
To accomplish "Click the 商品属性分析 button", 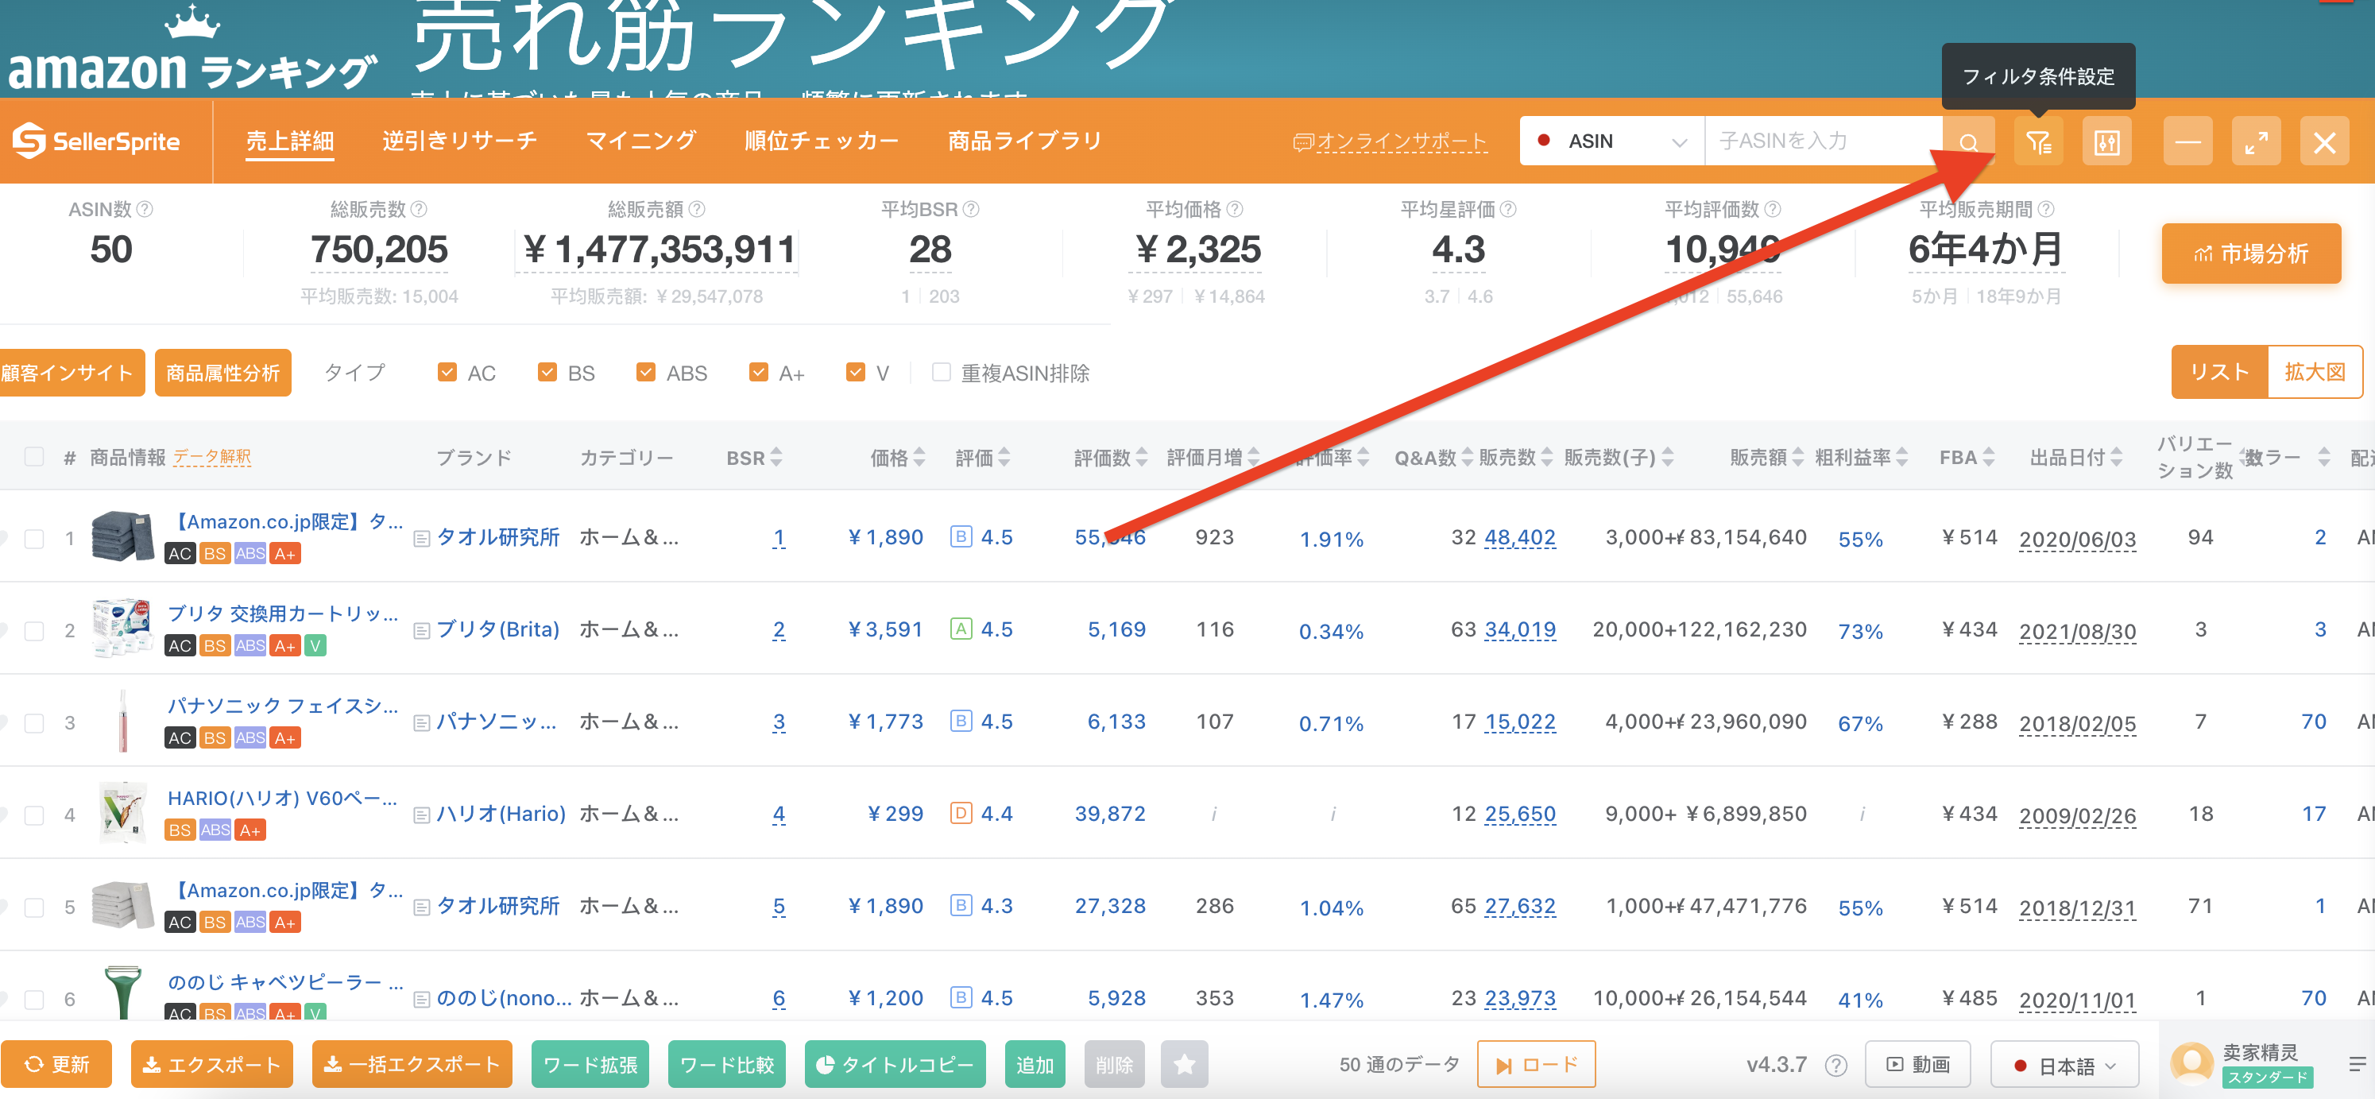I will coord(222,373).
